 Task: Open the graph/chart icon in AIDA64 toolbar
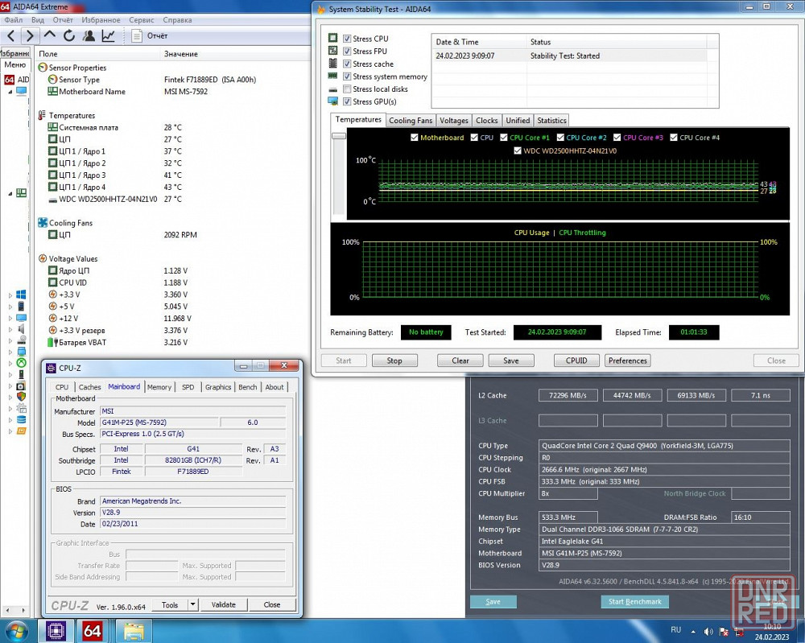click(x=108, y=36)
